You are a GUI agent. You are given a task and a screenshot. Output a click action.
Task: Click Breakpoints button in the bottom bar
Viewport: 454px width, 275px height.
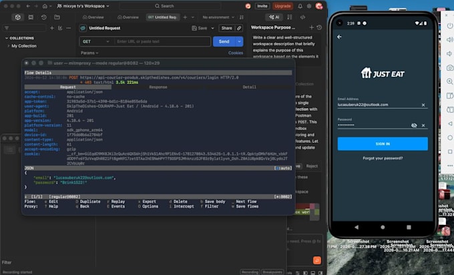pos(272,272)
